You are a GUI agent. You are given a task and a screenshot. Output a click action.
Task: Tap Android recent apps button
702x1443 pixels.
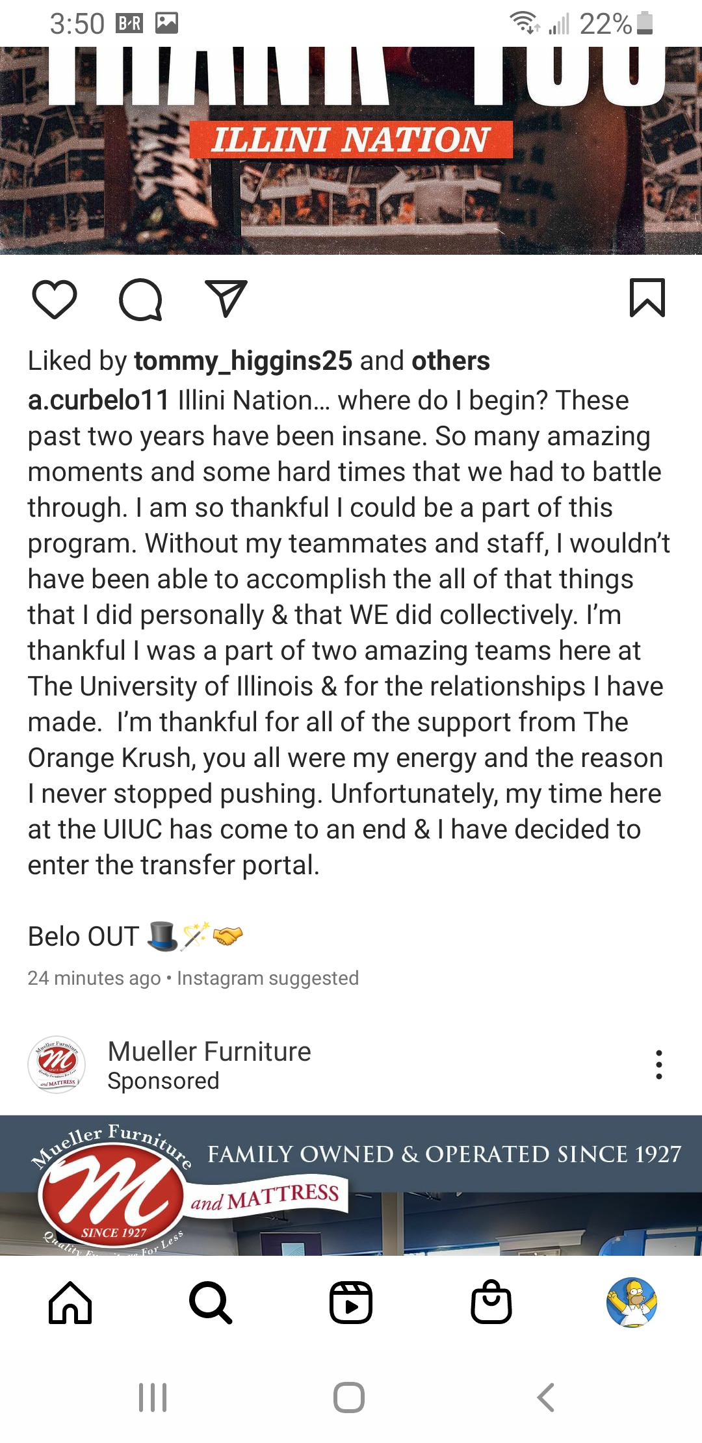(x=153, y=1397)
